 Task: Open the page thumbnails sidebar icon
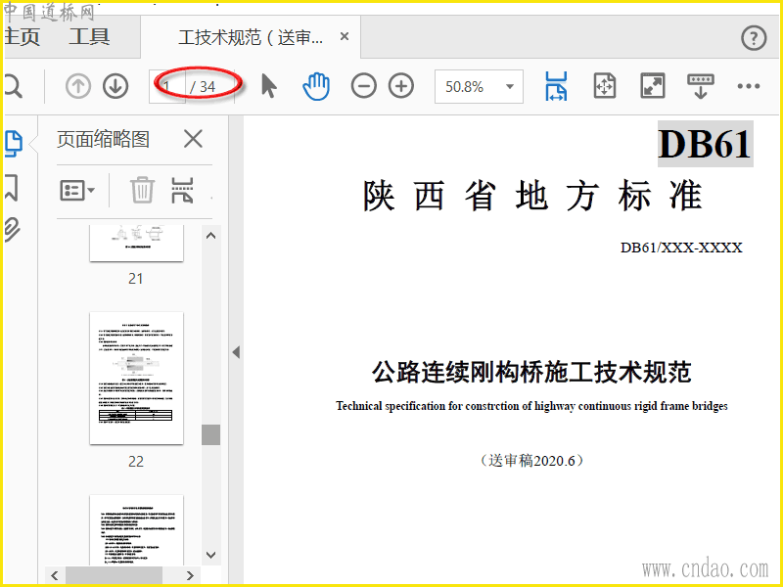click(14, 144)
